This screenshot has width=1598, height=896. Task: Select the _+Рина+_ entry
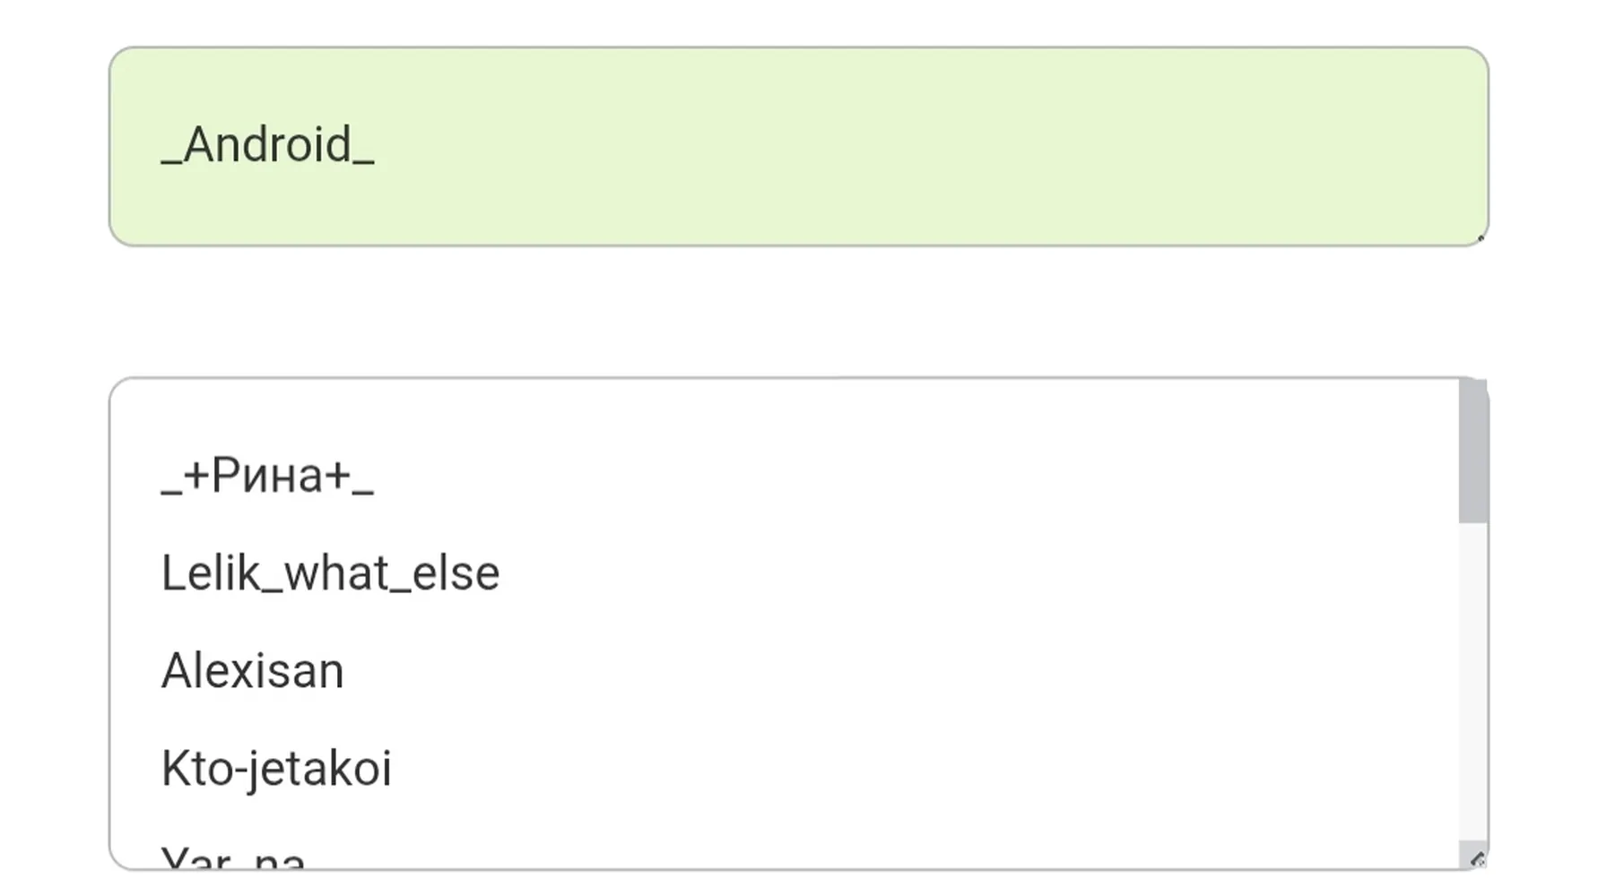coord(267,475)
